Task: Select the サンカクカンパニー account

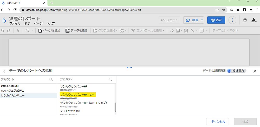Action: click(29, 96)
